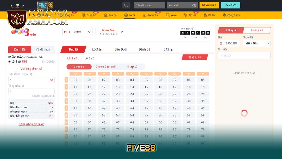
Task: Select whole column above number 05
Action: point(146,74)
